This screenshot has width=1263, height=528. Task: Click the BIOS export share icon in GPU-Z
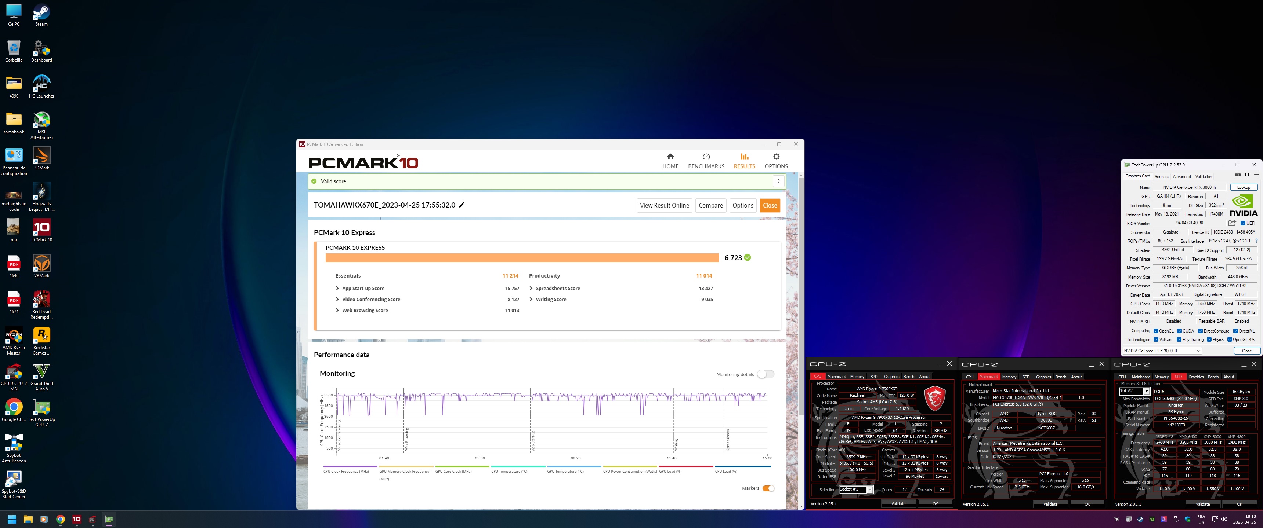pyautogui.click(x=1232, y=223)
